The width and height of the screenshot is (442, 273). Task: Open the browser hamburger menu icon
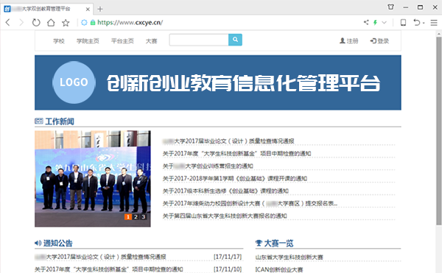(434, 23)
